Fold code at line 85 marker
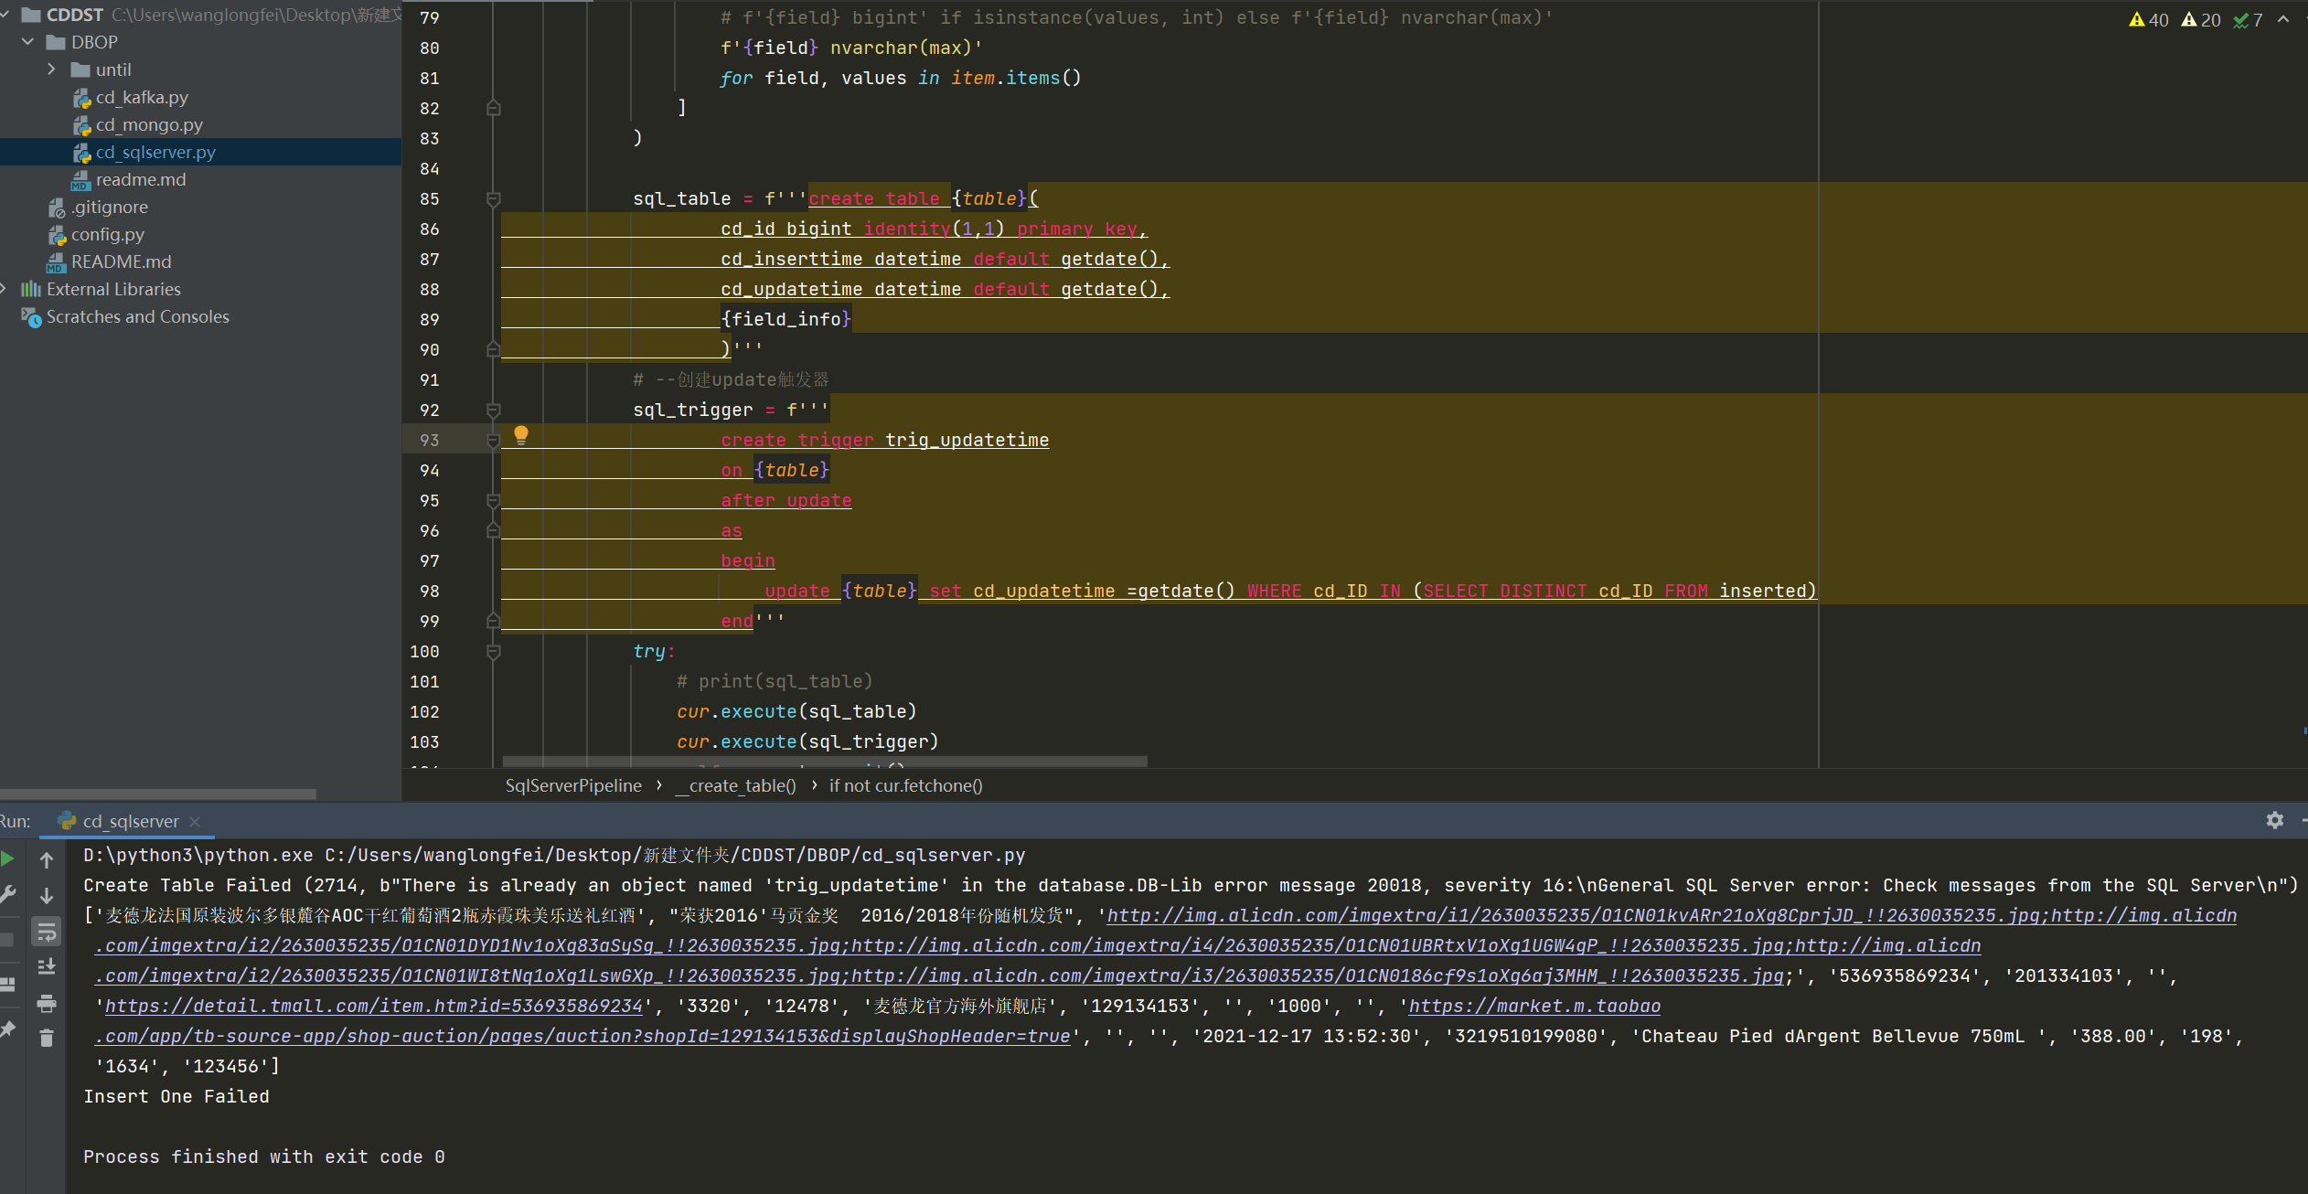Viewport: 2308px width, 1194px height. [493, 198]
